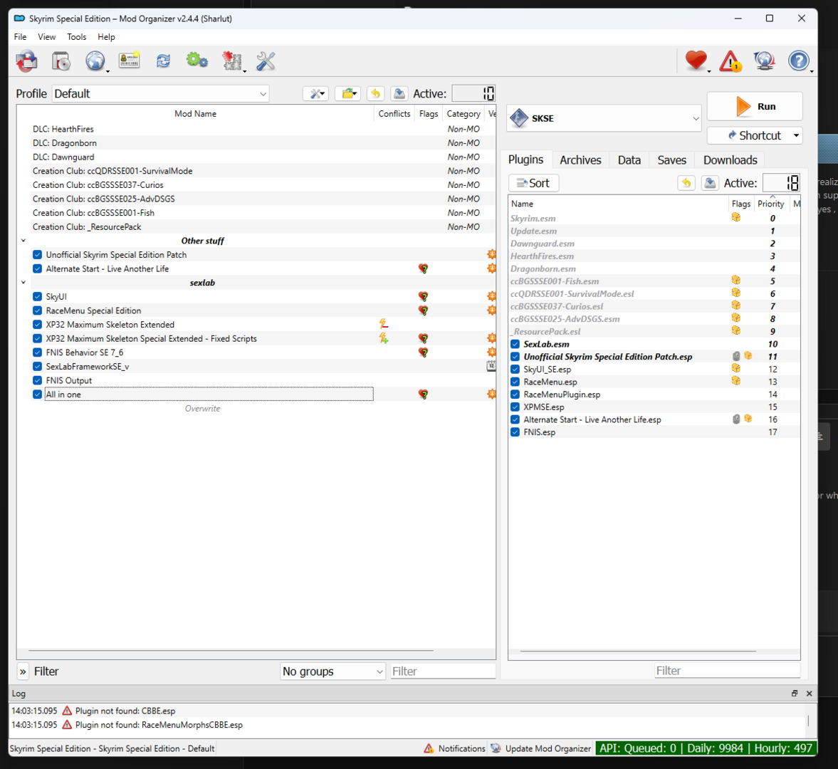Open the No groups dropdown
Screen dimensions: 838x769
coord(332,671)
